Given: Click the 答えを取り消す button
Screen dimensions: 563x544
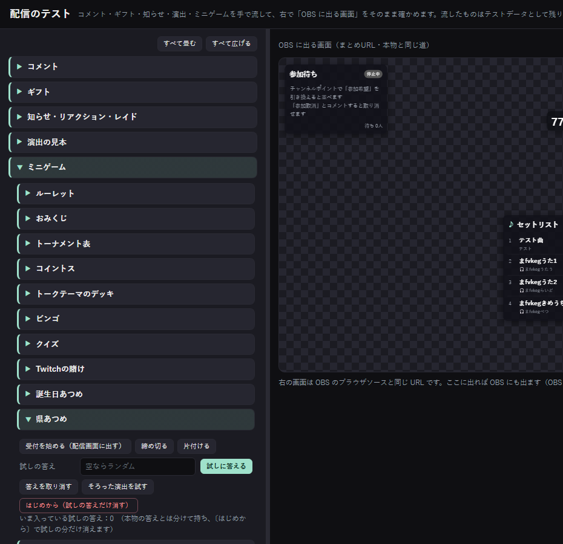Looking at the screenshot, I should coord(49,487).
